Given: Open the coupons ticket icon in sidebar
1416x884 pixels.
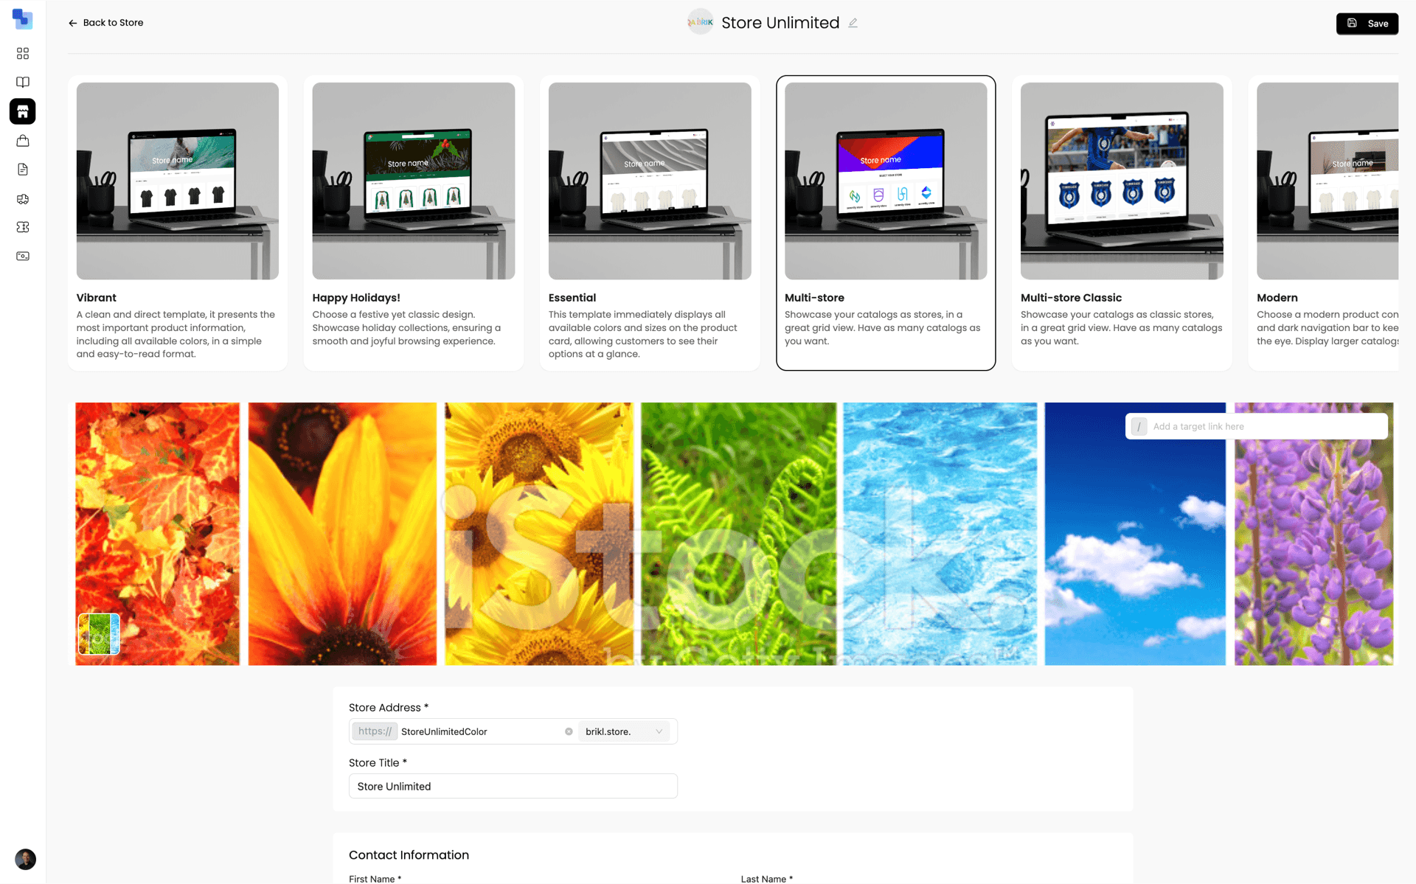Looking at the screenshot, I should point(22,227).
